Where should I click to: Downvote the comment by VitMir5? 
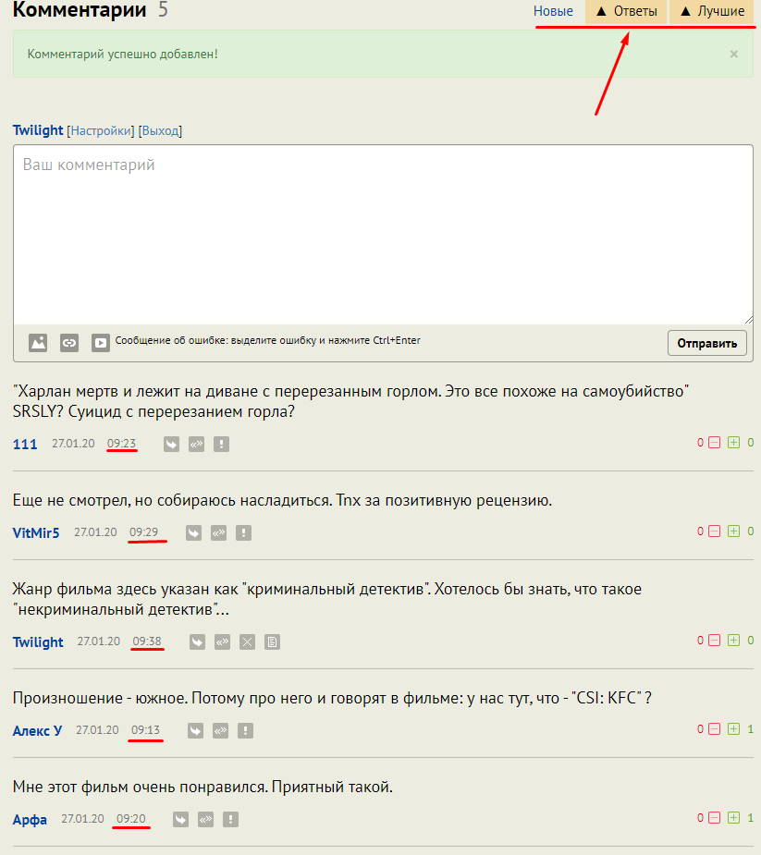point(714,531)
